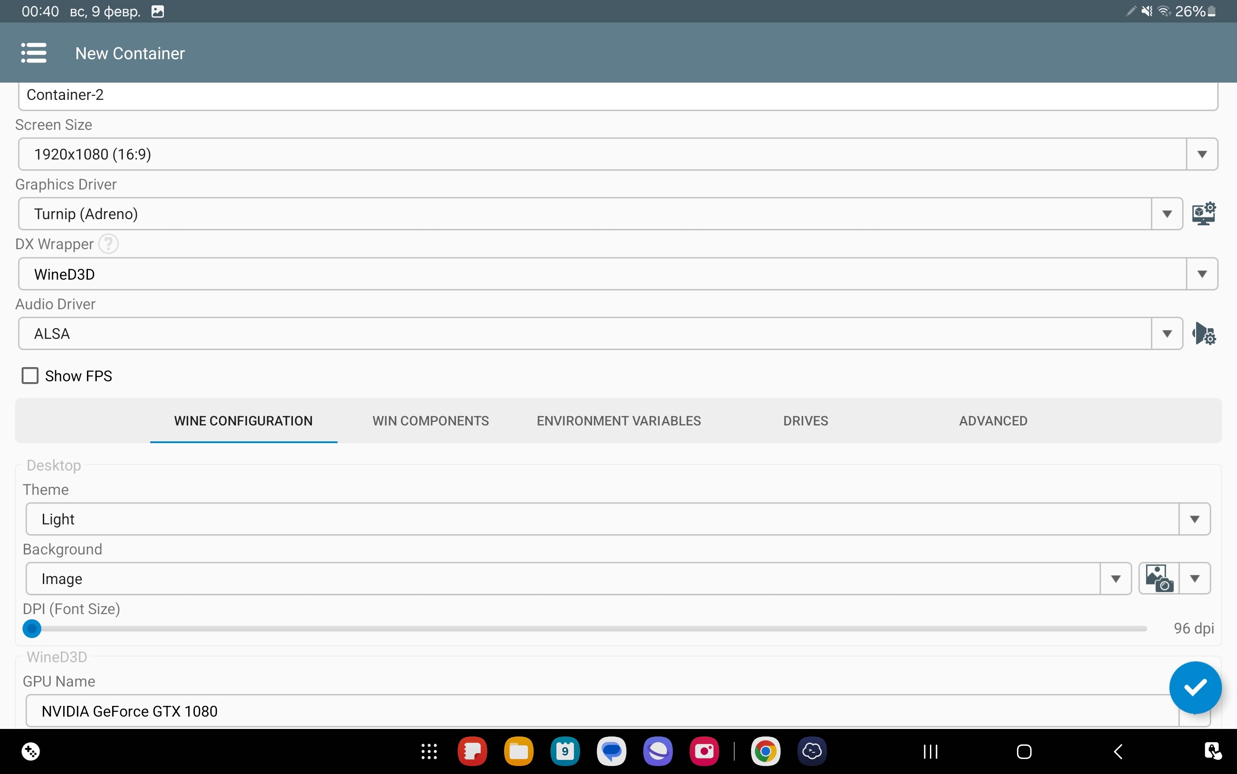Click the DX Wrapper help icon

click(109, 244)
